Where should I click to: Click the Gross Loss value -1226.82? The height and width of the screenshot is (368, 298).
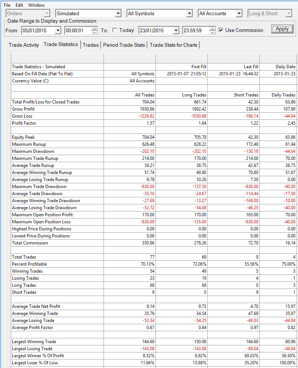pos(146,116)
